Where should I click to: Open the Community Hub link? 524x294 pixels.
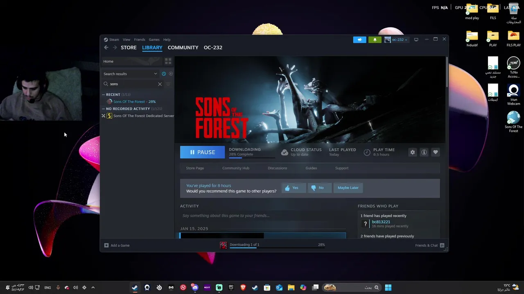point(236,168)
